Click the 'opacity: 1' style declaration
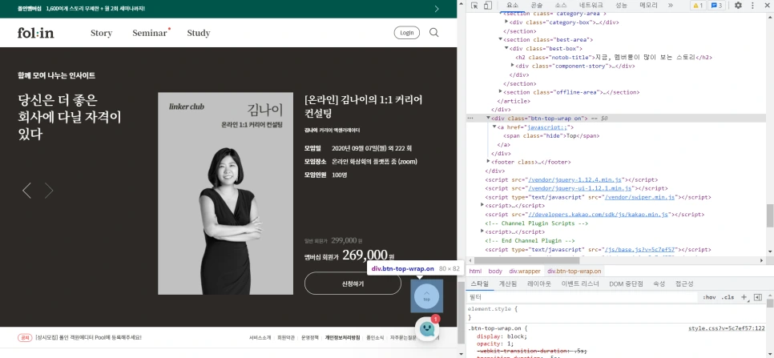This screenshot has height=358, width=774. pyautogui.click(x=495, y=344)
